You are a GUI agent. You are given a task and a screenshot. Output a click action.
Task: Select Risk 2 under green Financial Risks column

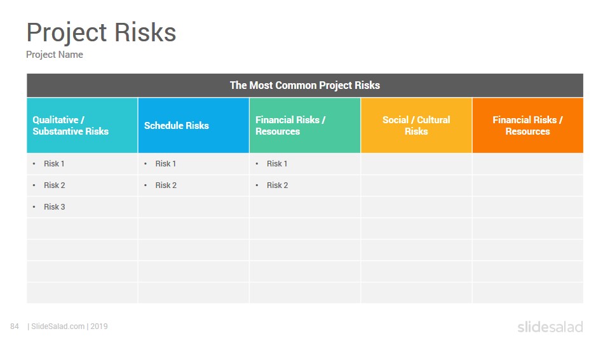(x=278, y=185)
